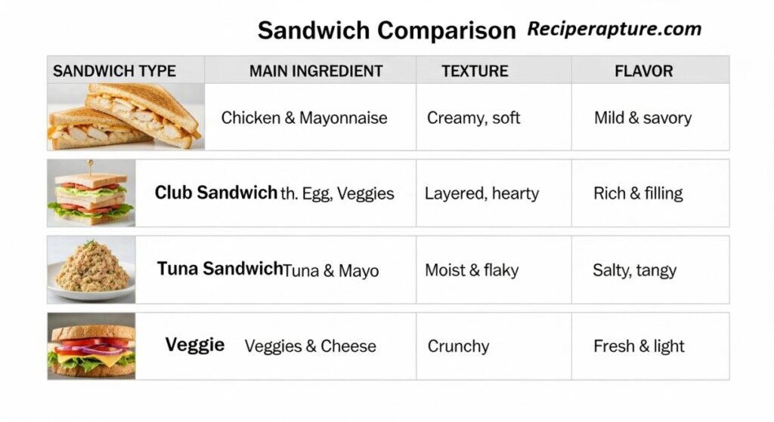
Task: Click the veggie sandwich thumbnail image
Action: [x=91, y=346]
